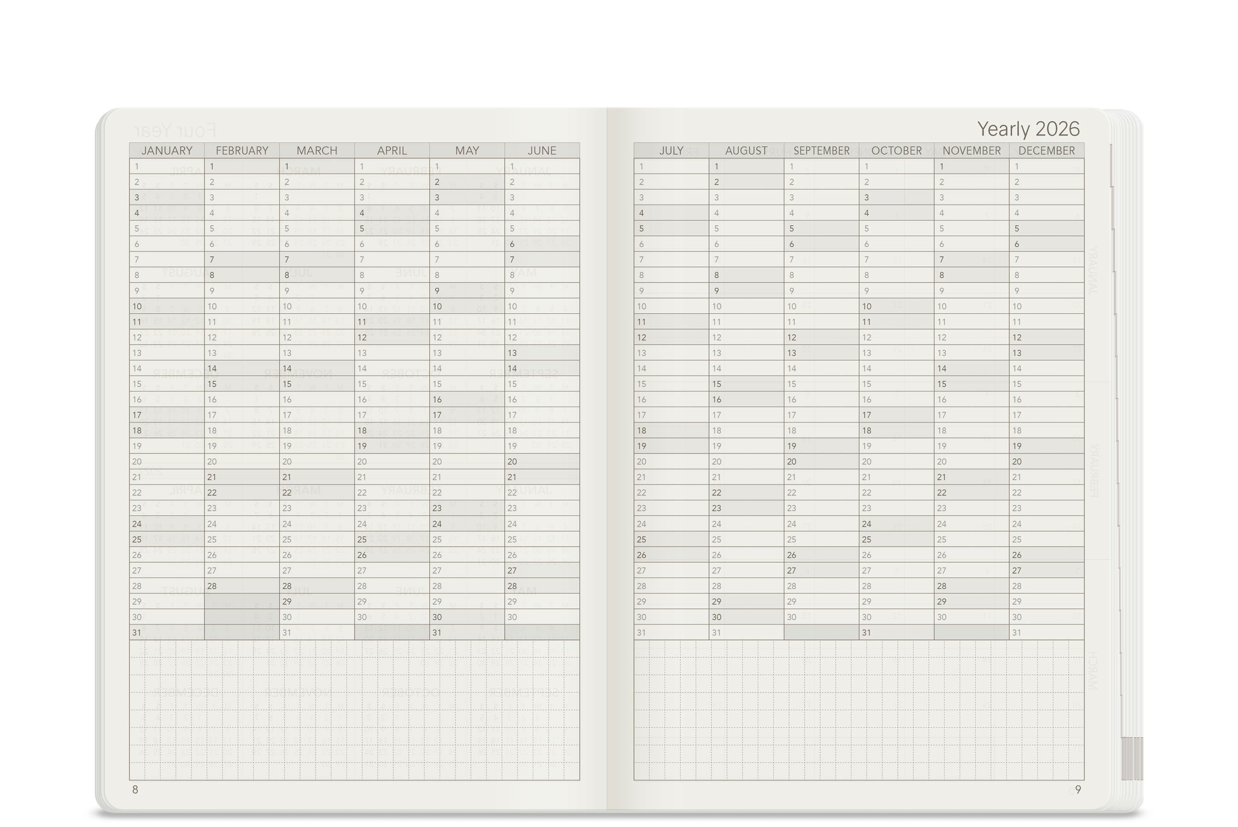Select July 15 date cell
The image size is (1238, 827).
(670, 384)
